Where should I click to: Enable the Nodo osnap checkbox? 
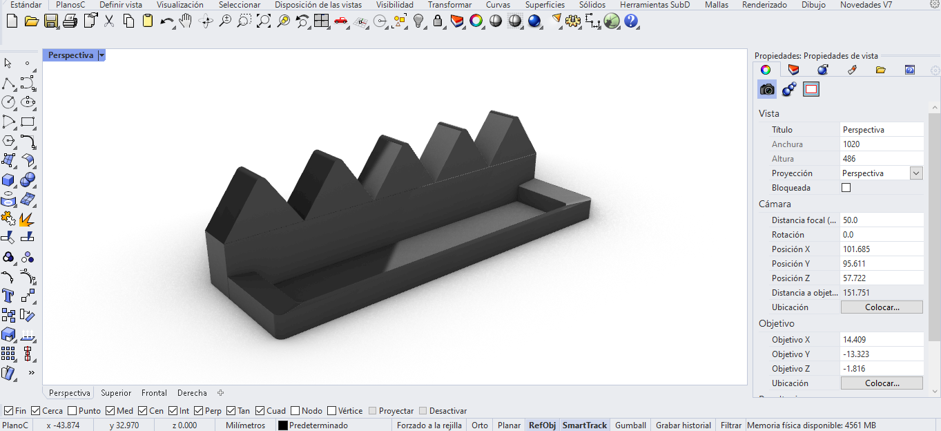pyautogui.click(x=295, y=411)
